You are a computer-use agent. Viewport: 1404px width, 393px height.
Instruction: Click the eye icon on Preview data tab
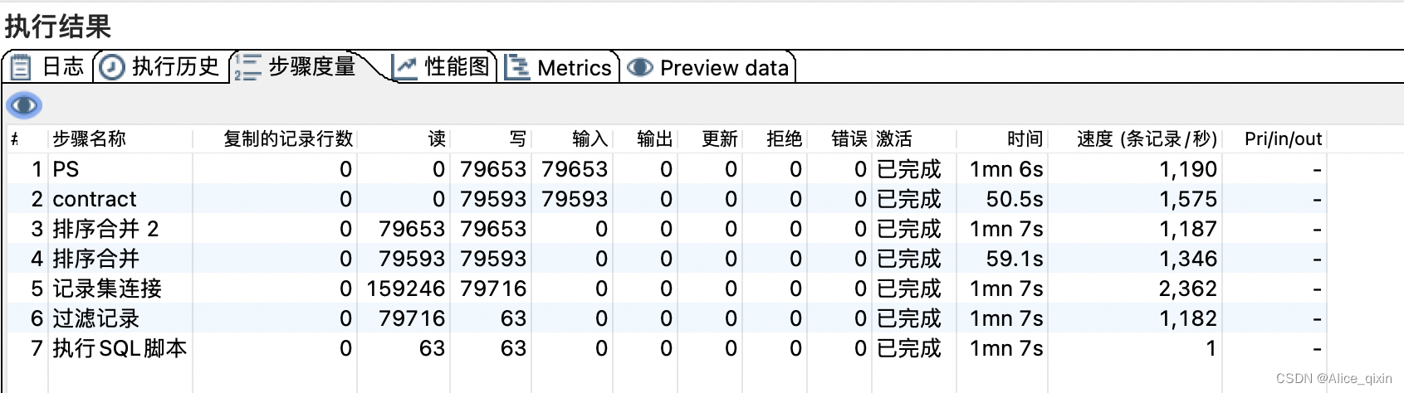point(640,67)
